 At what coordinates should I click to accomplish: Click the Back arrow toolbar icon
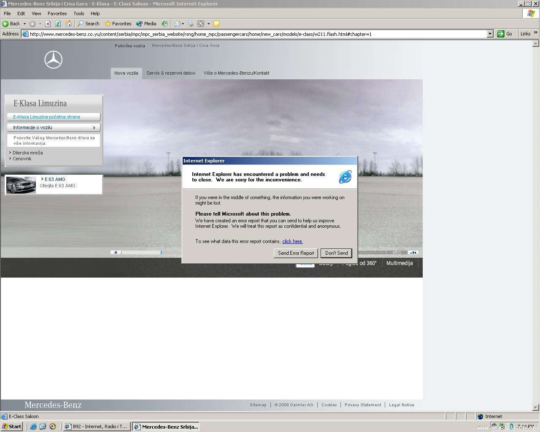tap(5, 24)
